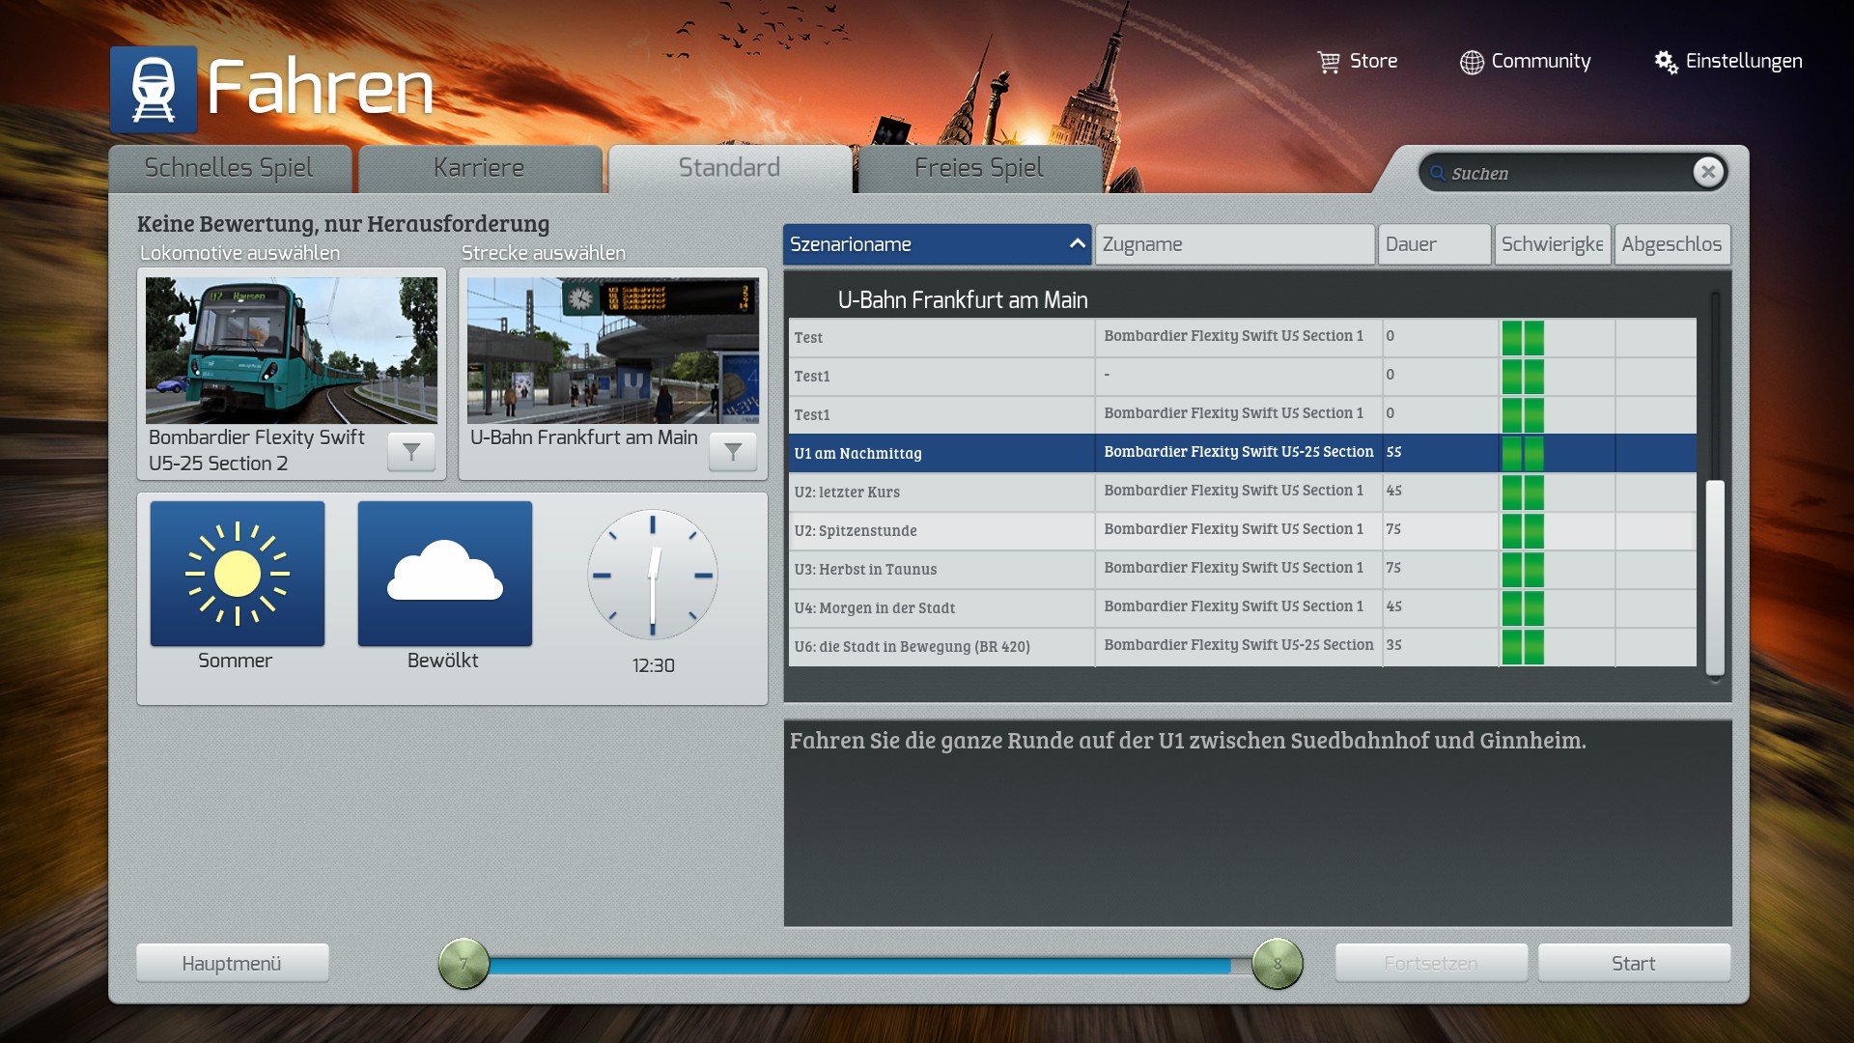Image resolution: width=1854 pixels, height=1043 pixels.
Task: Open Community via globe icon
Action: 1472,62
